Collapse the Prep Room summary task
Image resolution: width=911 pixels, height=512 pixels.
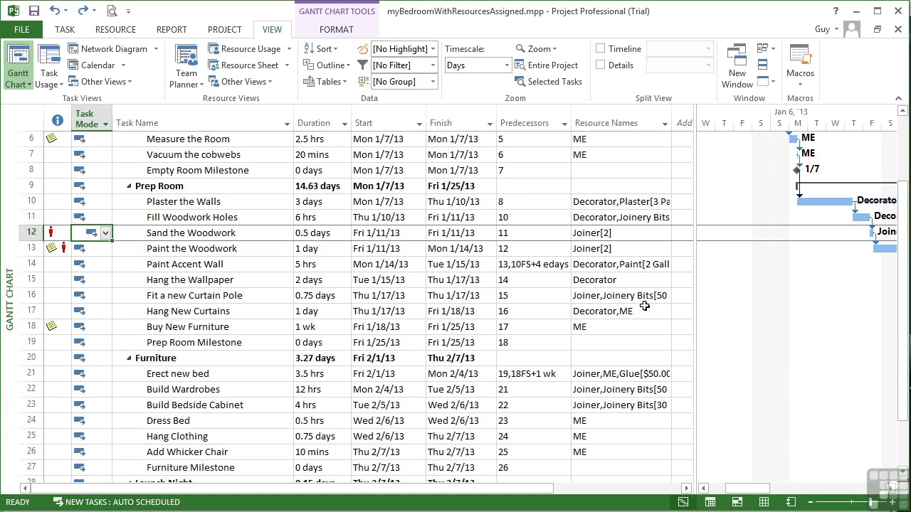(129, 186)
